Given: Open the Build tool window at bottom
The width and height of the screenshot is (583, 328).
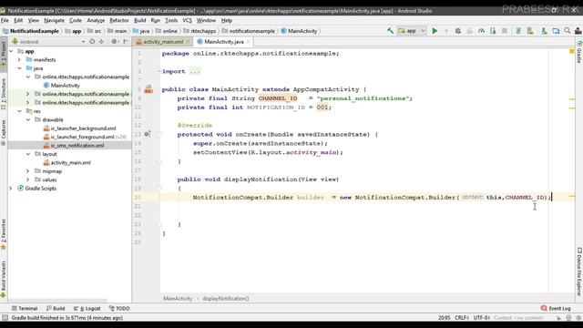Looking at the screenshot, I should 56,308.
